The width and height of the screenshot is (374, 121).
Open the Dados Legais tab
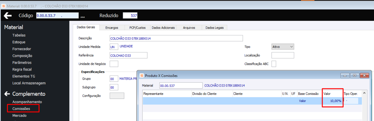pos(214,27)
